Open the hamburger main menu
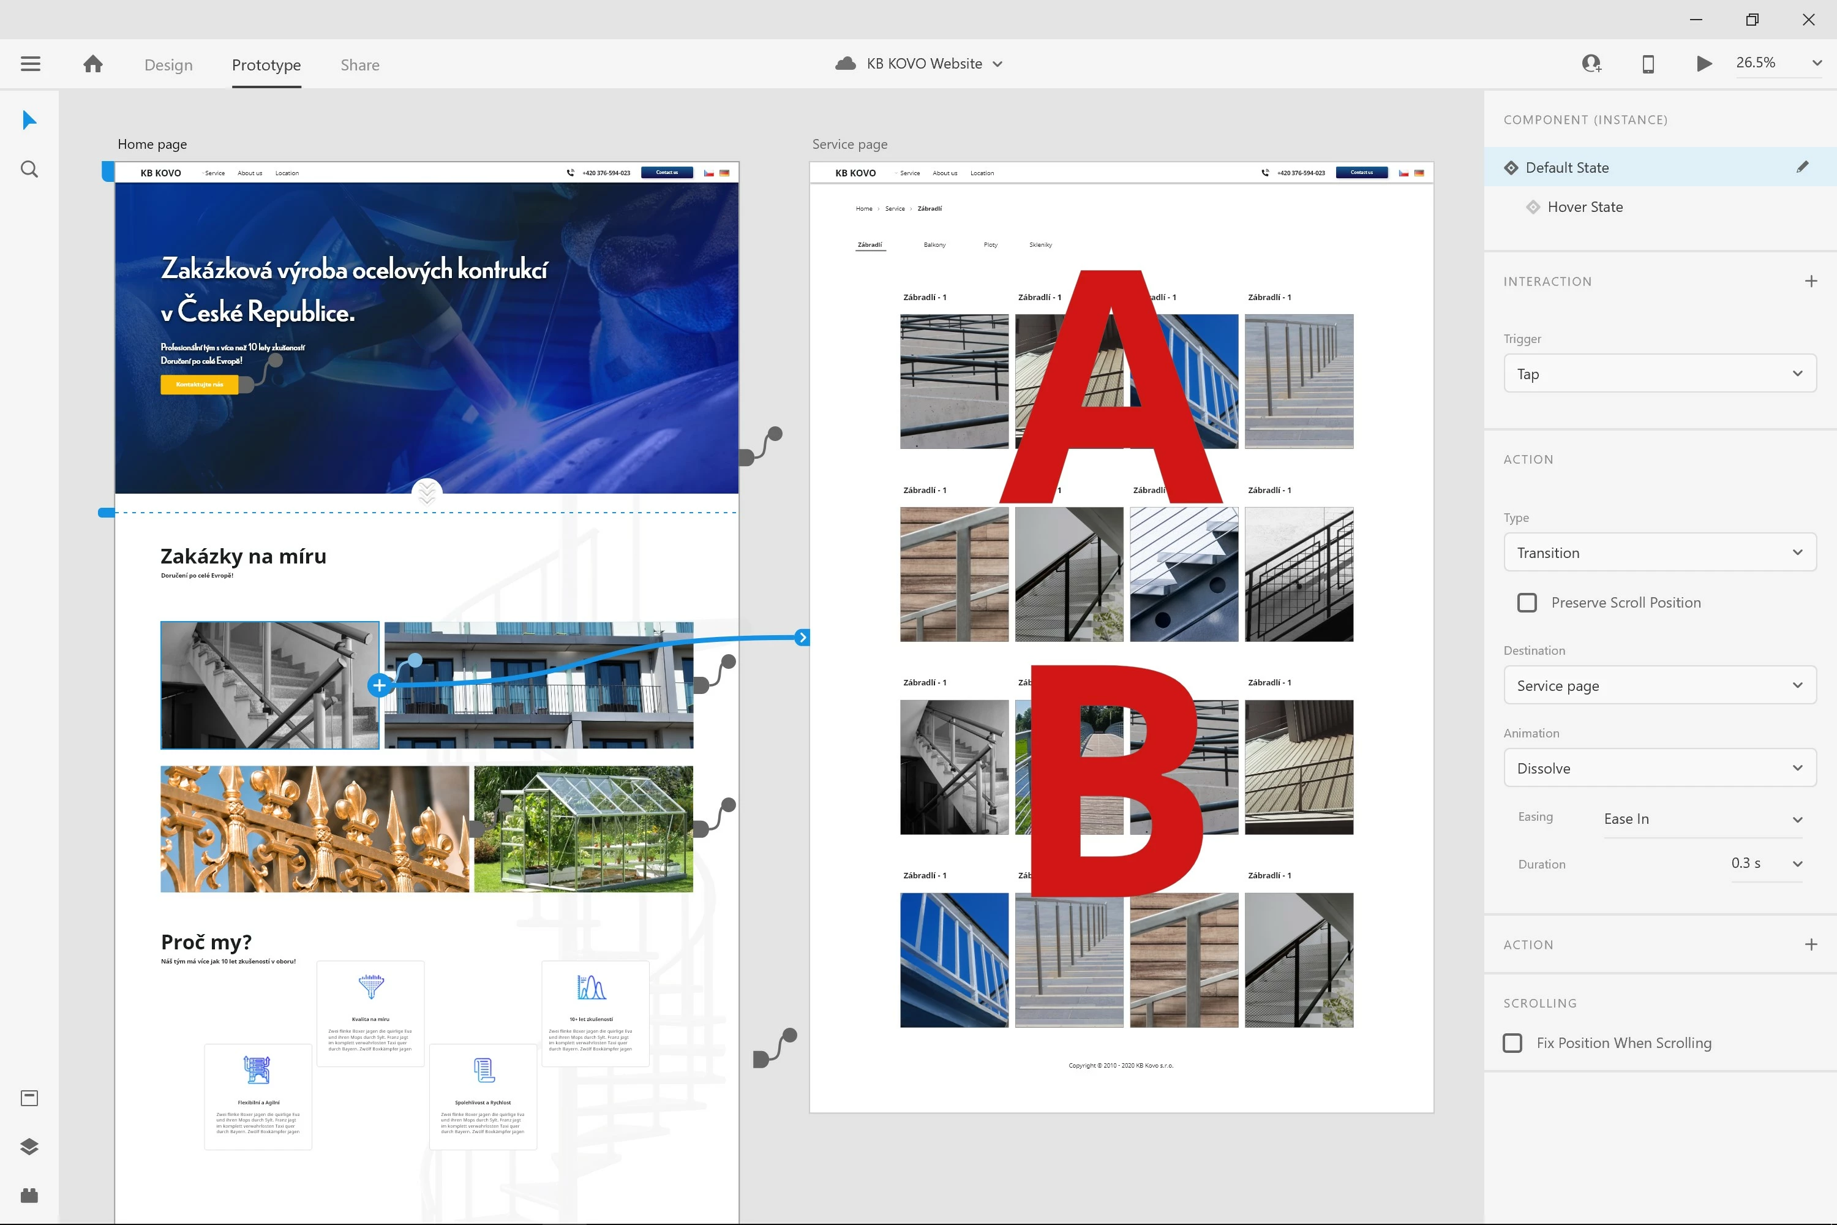Viewport: 1837px width, 1225px height. (31, 64)
